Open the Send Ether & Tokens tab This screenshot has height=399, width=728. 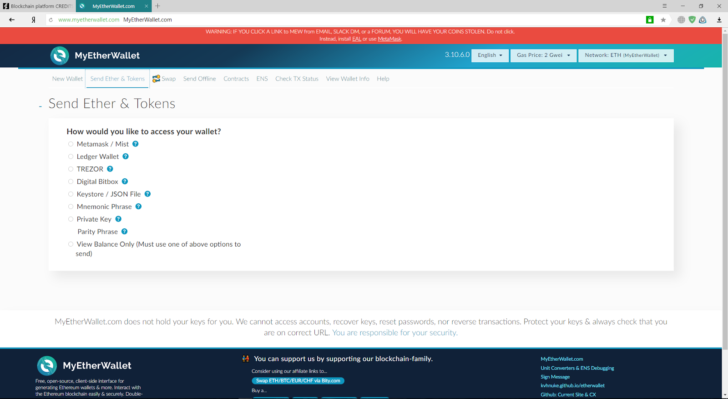[x=117, y=79]
